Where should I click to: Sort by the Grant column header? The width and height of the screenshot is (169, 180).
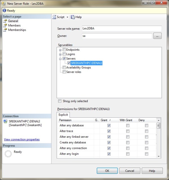(x=105, y=120)
